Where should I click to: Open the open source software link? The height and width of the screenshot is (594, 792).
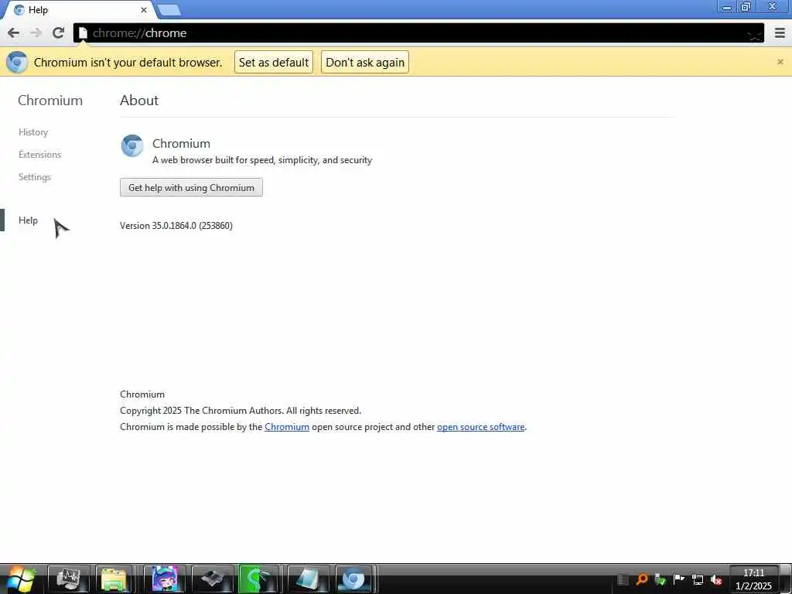pyautogui.click(x=481, y=427)
